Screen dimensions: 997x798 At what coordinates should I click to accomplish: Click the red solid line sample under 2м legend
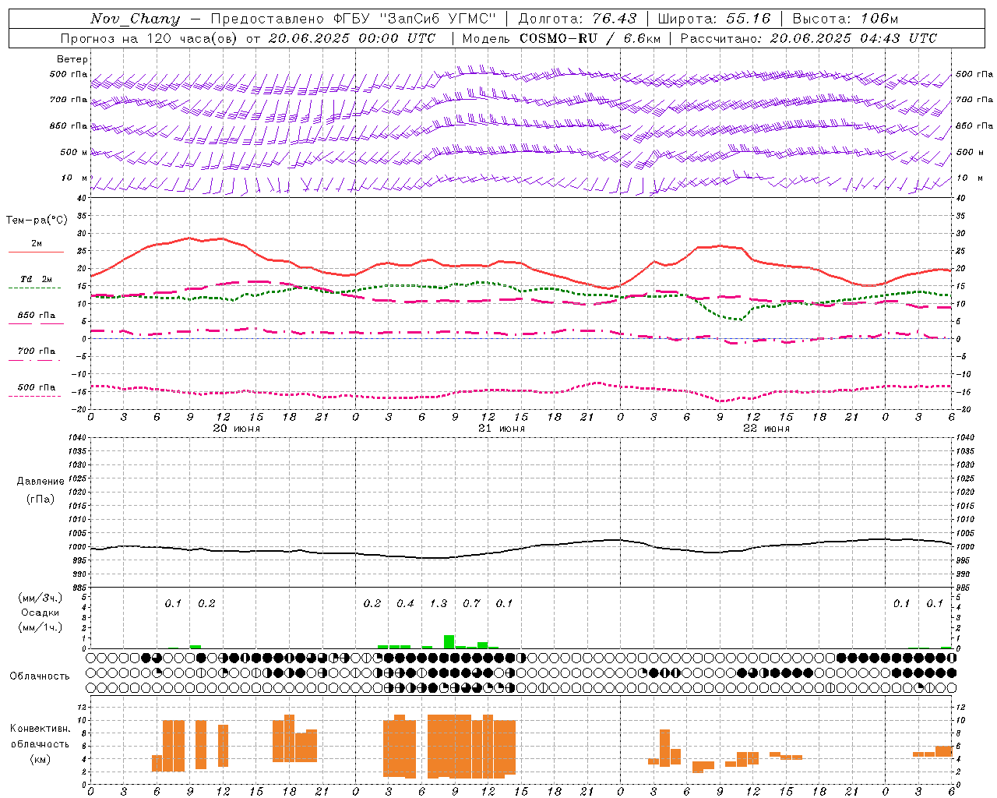click(36, 252)
